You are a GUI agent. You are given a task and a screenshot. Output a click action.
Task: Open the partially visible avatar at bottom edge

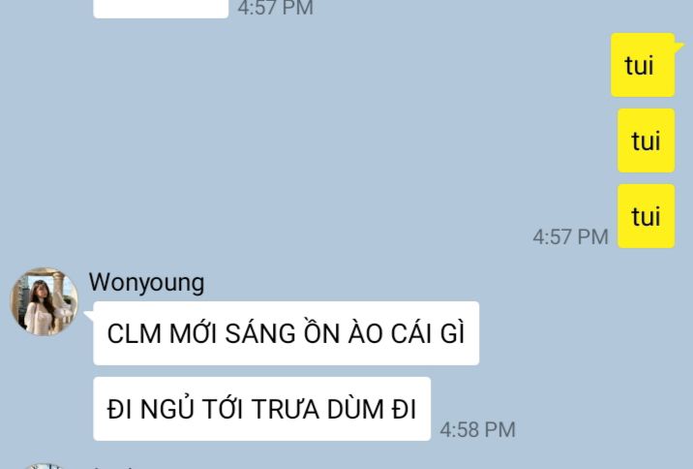[x=45, y=466]
